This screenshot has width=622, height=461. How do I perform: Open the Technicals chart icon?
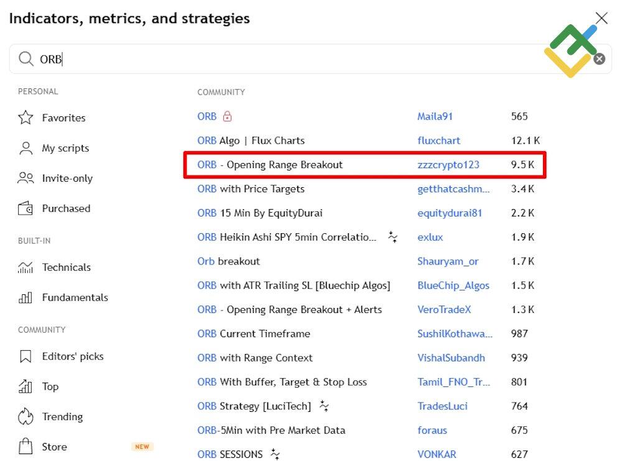[26, 268]
